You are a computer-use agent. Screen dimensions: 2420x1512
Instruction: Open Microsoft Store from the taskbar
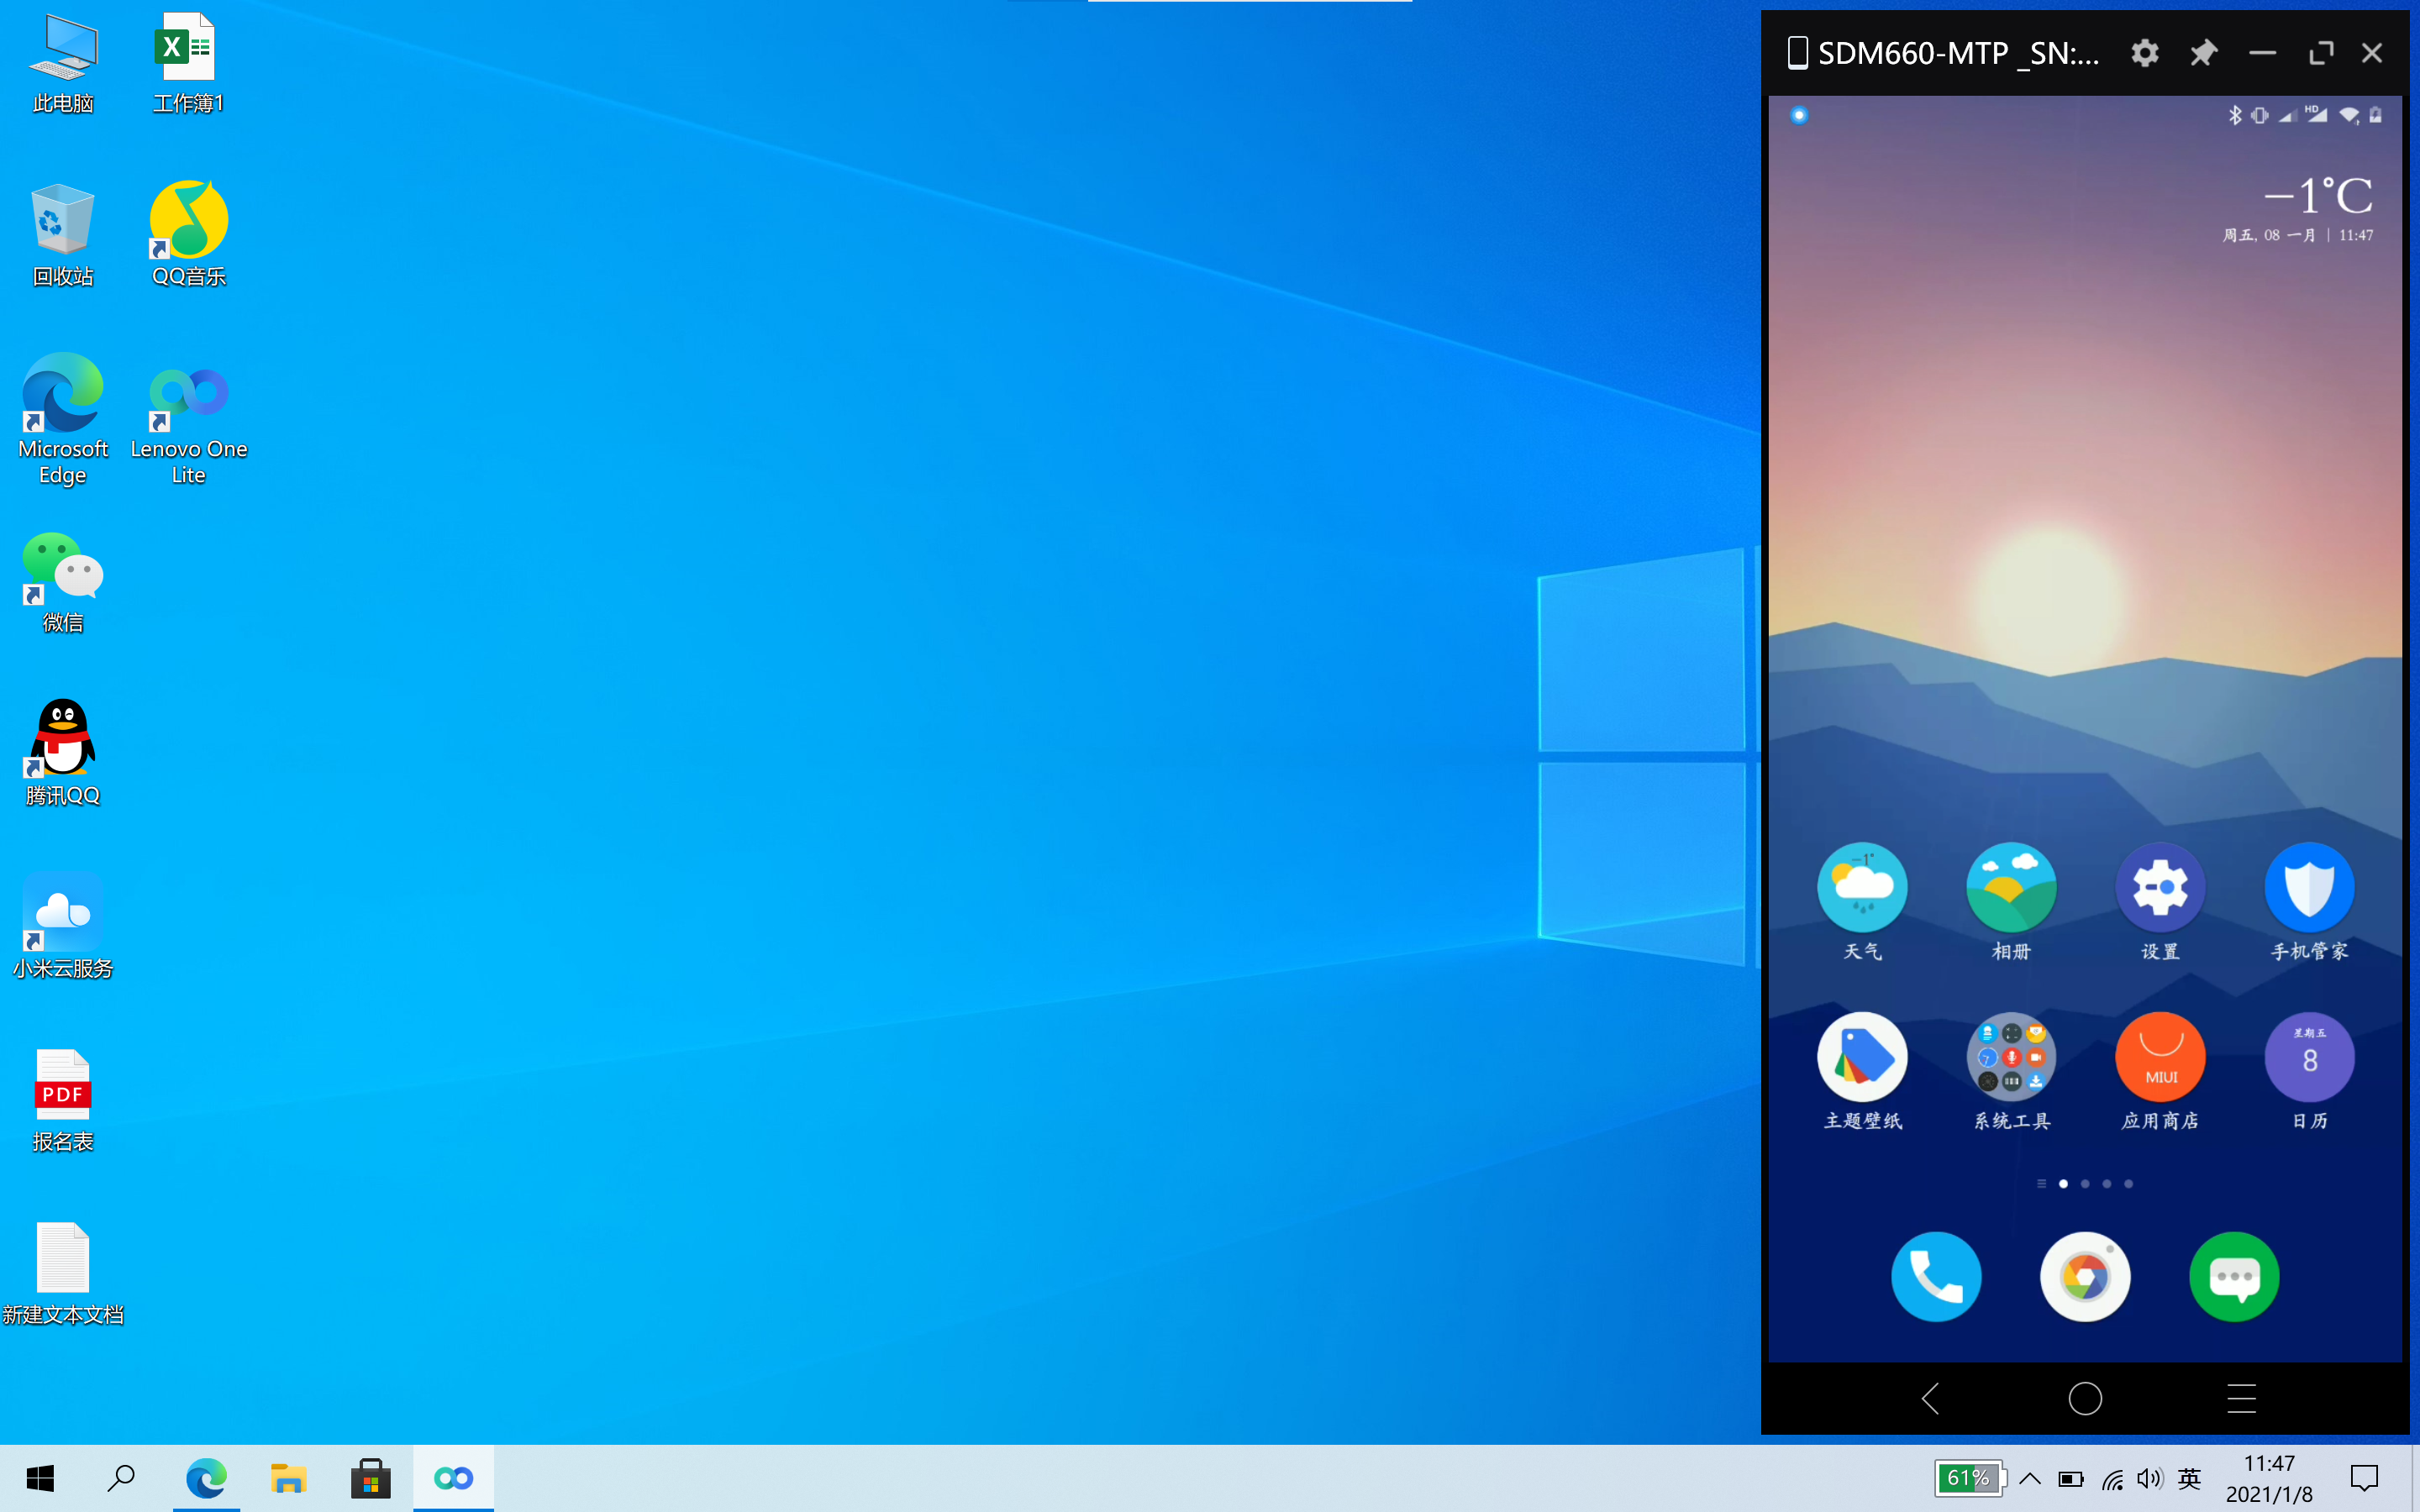pyautogui.click(x=370, y=1478)
